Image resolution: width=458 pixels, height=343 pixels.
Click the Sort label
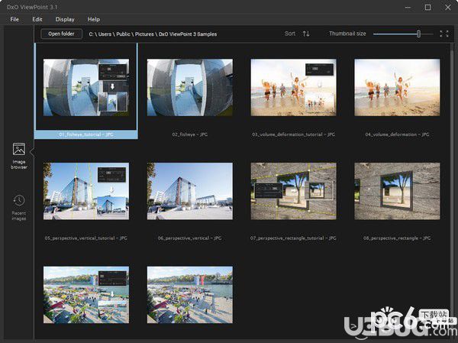tap(290, 34)
